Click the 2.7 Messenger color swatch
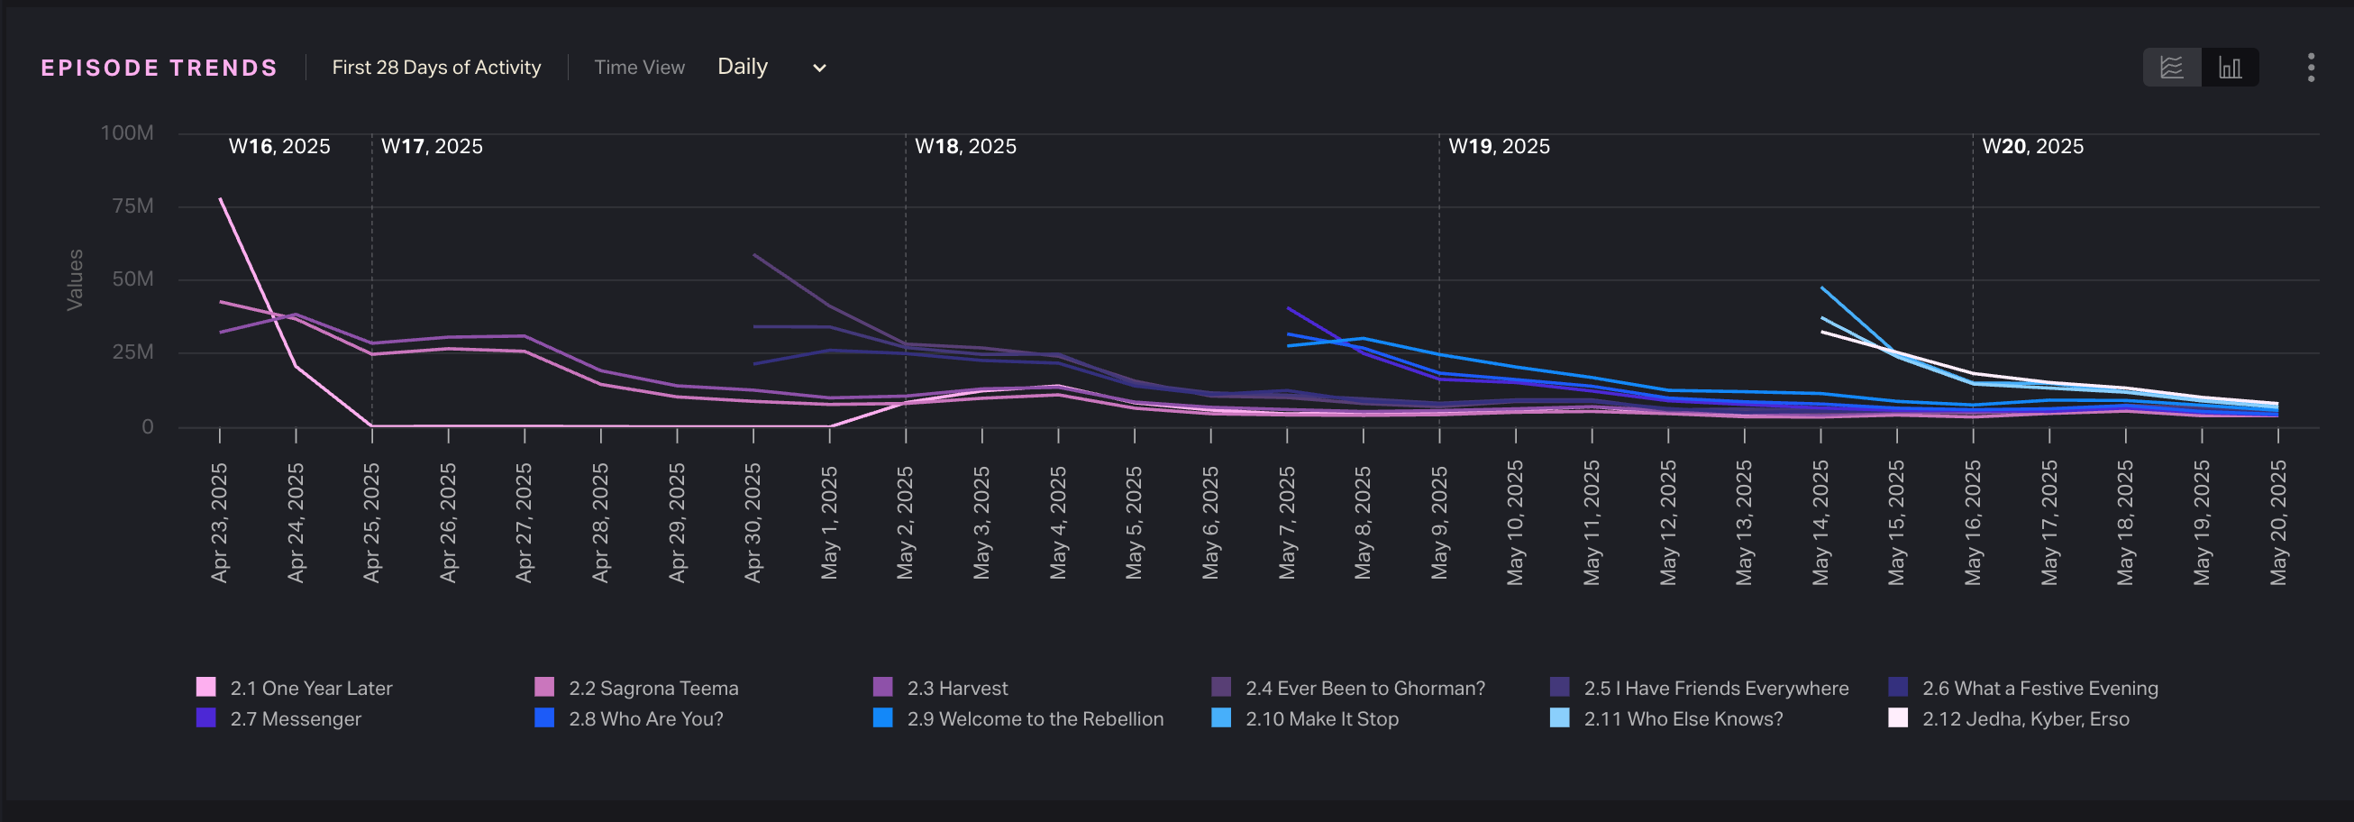 (206, 717)
